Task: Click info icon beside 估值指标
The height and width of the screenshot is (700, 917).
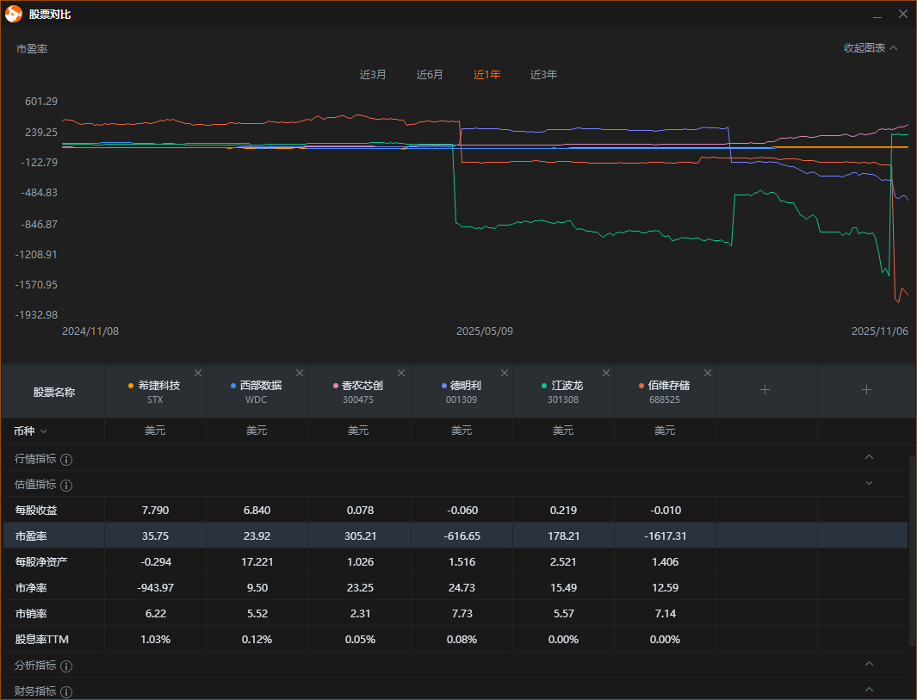Action: tap(66, 486)
